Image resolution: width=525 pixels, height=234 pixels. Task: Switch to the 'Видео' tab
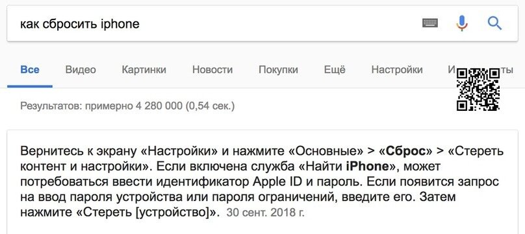click(x=81, y=70)
